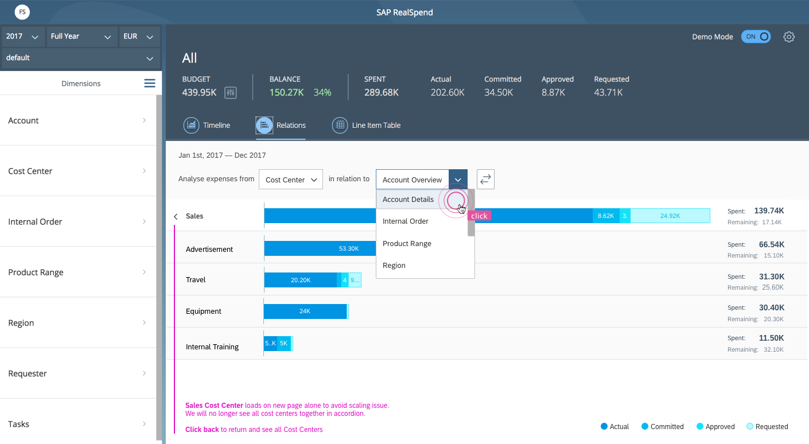
Task: Expand the Cost Center dimension
Action: point(77,171)
